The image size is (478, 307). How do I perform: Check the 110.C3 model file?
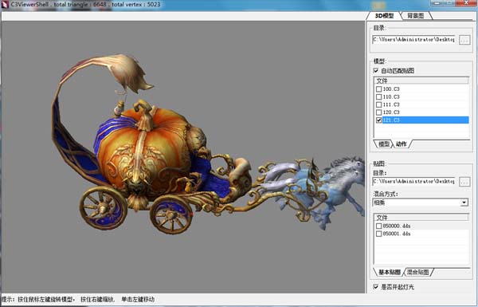[379, 96]
